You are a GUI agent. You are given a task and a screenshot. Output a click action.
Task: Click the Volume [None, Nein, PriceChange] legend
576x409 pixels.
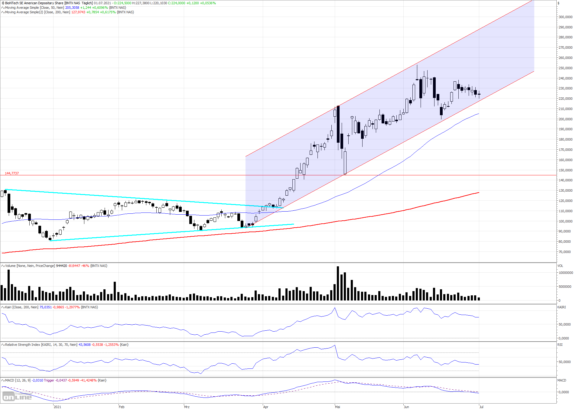click(x=30, y=266)
